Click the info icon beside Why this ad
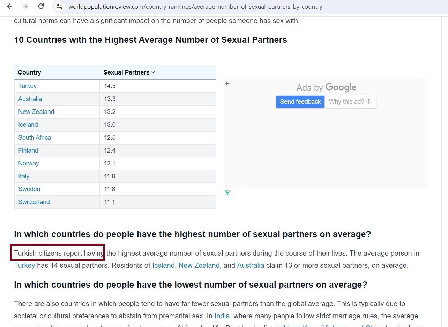 coord(369,102)
